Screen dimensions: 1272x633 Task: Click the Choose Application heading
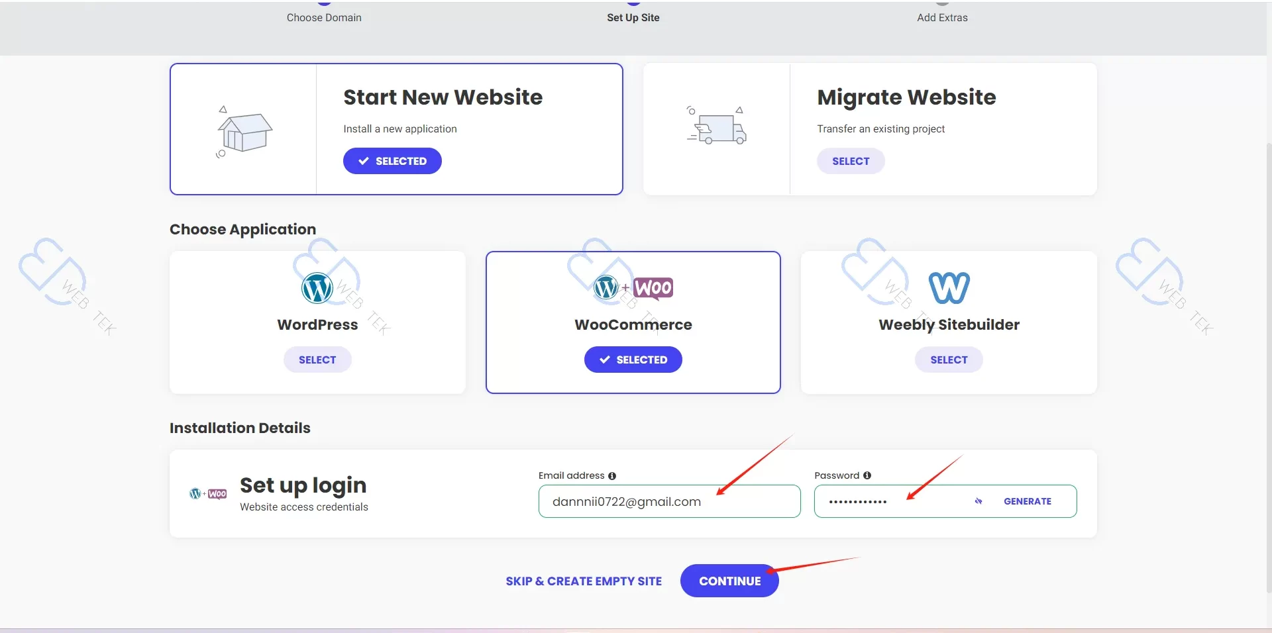coord(242,229)
